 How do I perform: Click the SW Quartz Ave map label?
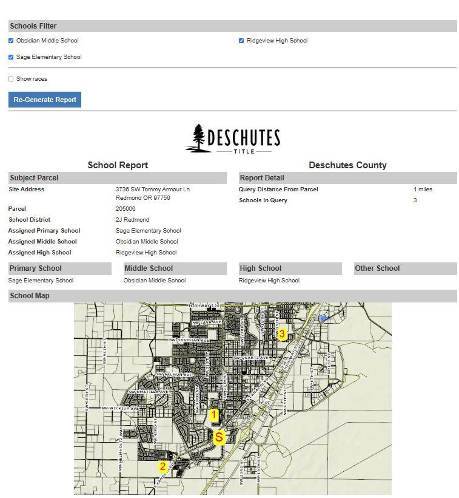pos(251,358)
